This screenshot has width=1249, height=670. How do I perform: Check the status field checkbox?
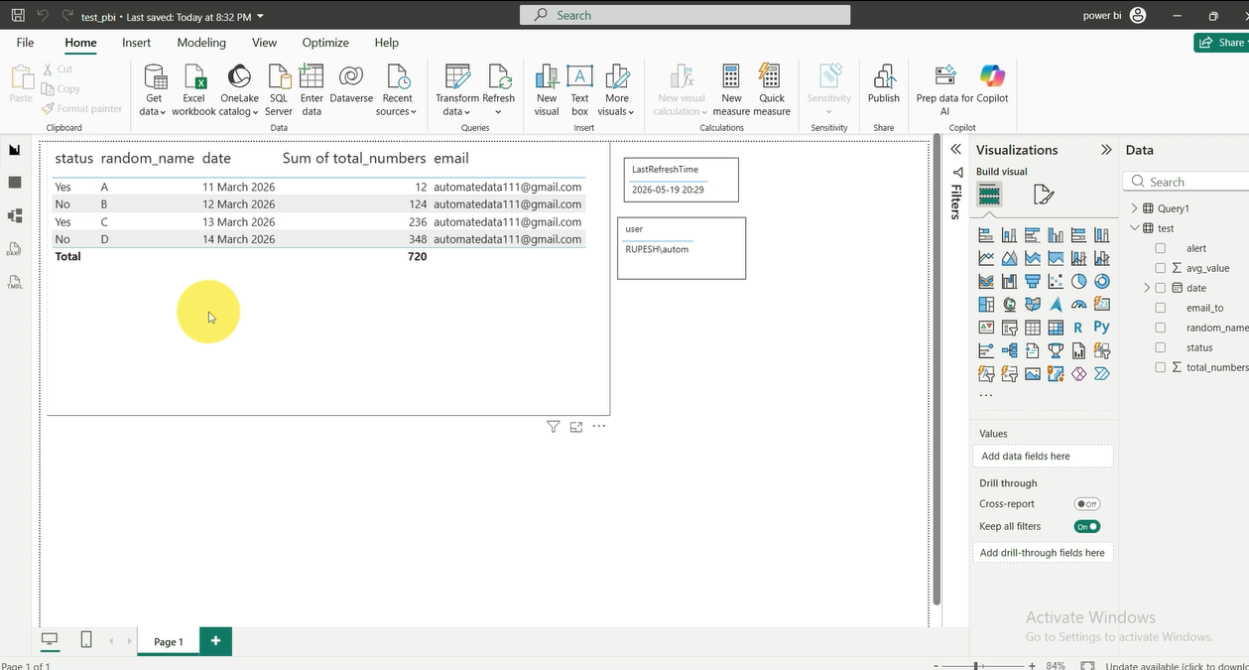[x=1161, y=347]
